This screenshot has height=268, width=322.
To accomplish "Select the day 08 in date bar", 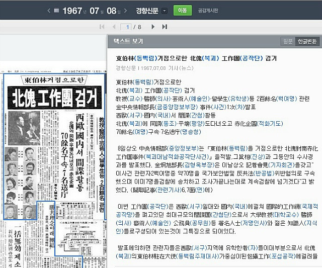I will coord(112,11).
